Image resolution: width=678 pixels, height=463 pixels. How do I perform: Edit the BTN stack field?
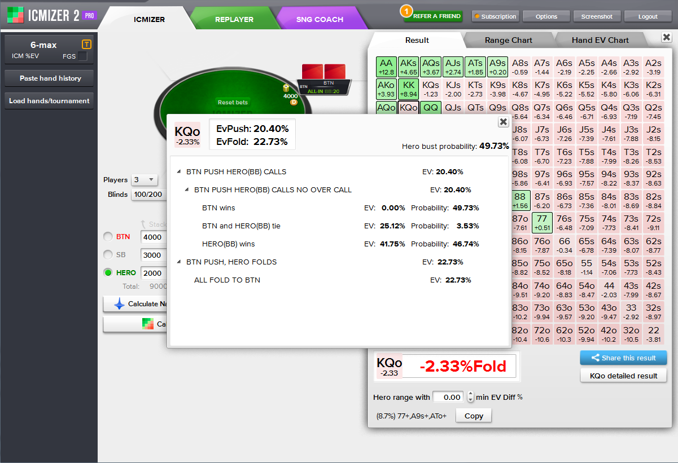coord(154,237)
